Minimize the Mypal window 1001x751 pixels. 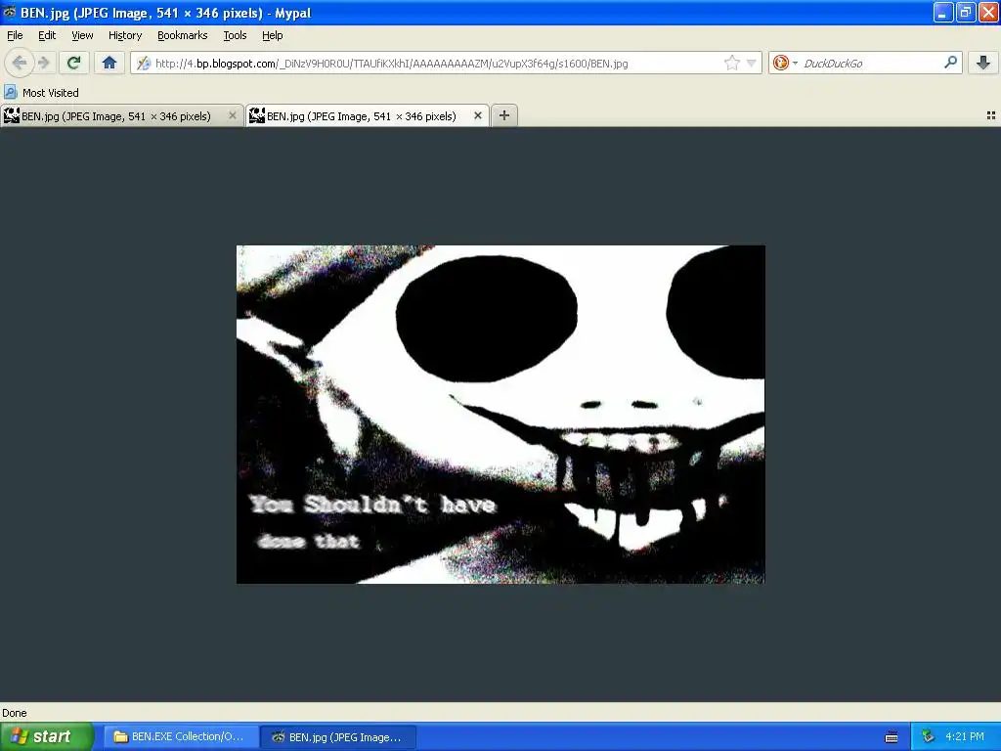pos(943,12)
